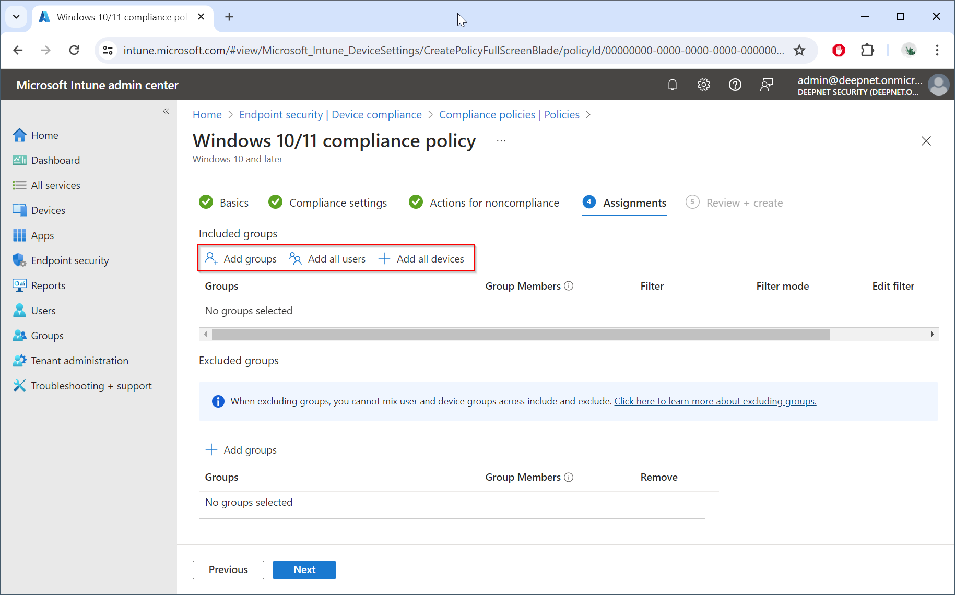This screenshot has height=595, width=955.
Task: Close the compliance policy blade
Action: (926, 141)
